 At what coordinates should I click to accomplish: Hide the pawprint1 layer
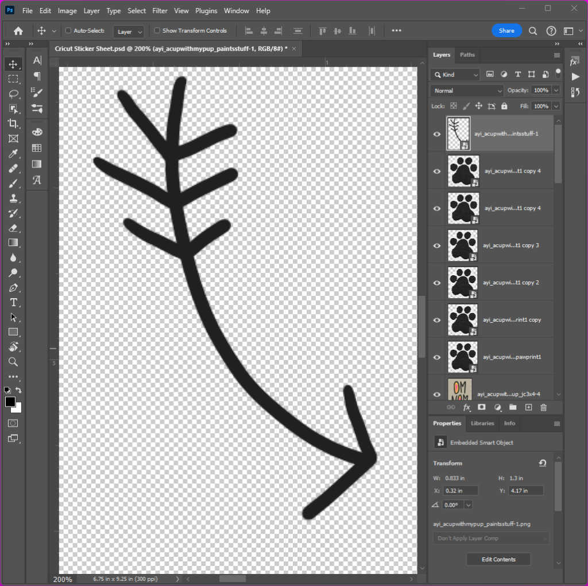pyautogui.click(x=436, y=357)
